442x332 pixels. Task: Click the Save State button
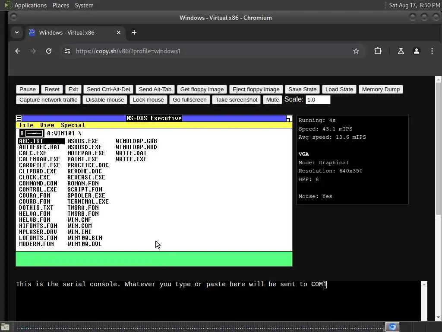(303, 89)
